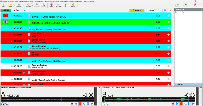The image size is (203, 106).
Task: Click the red A player button
Action: pos(5,16)
